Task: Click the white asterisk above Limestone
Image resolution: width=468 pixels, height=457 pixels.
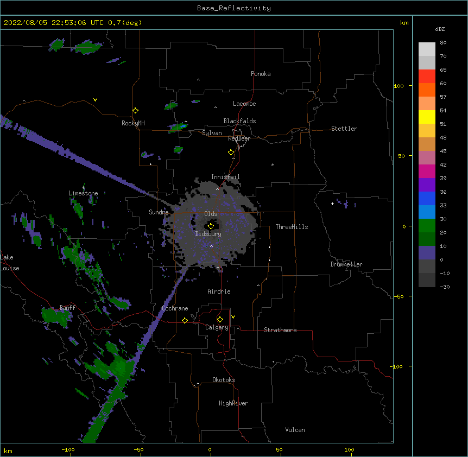Action: point(84,188)
